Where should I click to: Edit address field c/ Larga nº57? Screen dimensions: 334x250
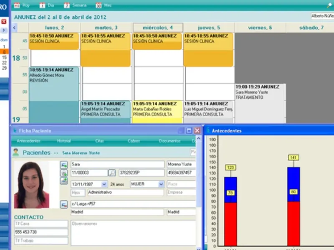(x=133, y=204)
